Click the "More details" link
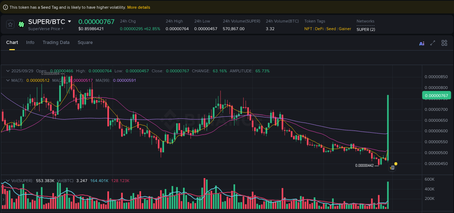454x213 pixels. tap(139, 7)
